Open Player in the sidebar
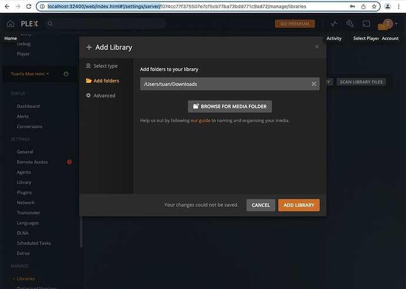 coord(23,54)
